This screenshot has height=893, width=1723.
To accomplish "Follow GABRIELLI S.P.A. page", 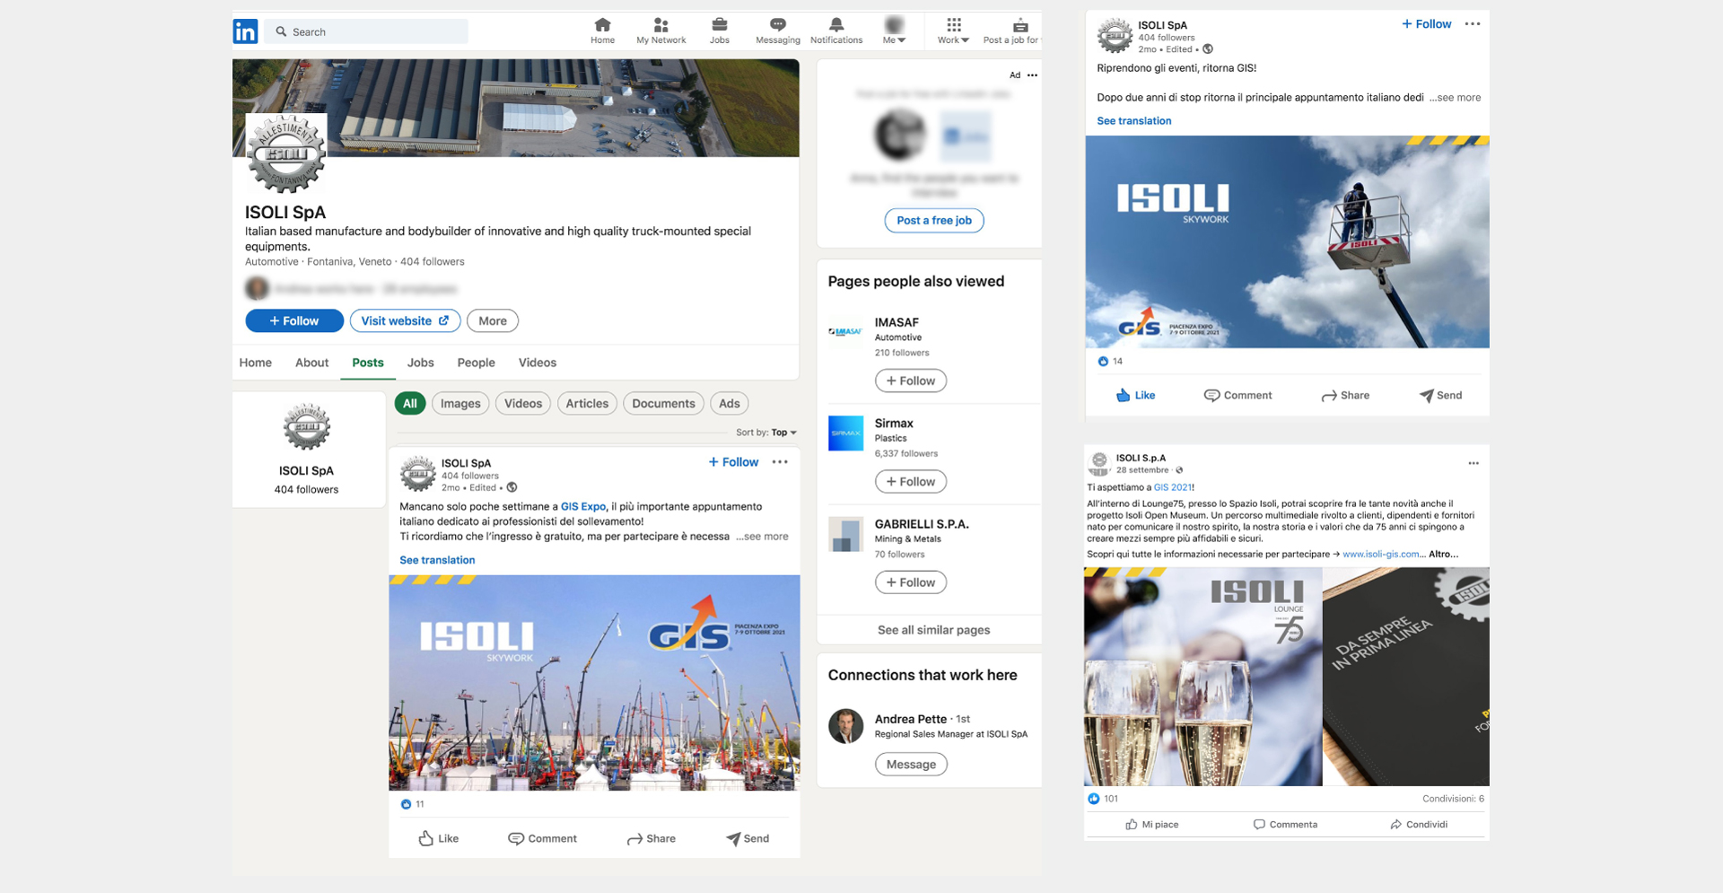I will (911, 582).
